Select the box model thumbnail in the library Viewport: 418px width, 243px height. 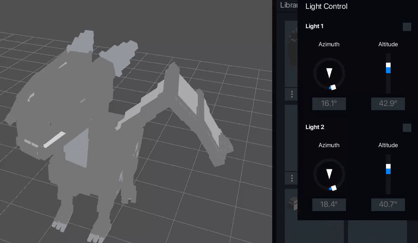tap(292, 205)
